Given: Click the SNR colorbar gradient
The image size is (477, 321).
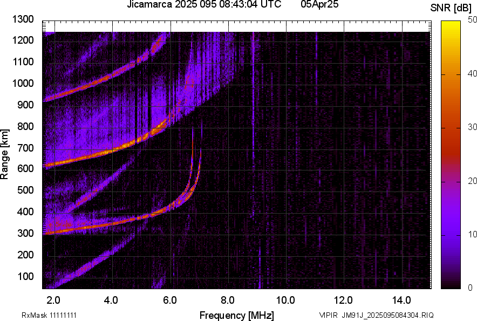Looking at the screenshot, I should coord(451,155).
